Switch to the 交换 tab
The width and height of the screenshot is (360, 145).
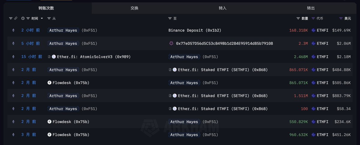coord(134,8)
